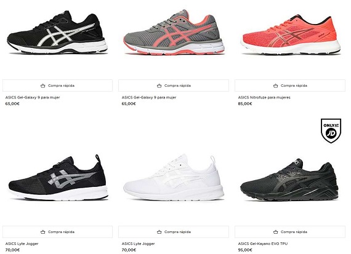View the grey and coral Gel-Galaxy shoe image
This screenshot has width=351, height=254.
174,32
